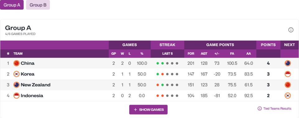The height and width of the screenshot is (118, 299).
Task: Switch to the Group B tab
Action: (38, 5)
